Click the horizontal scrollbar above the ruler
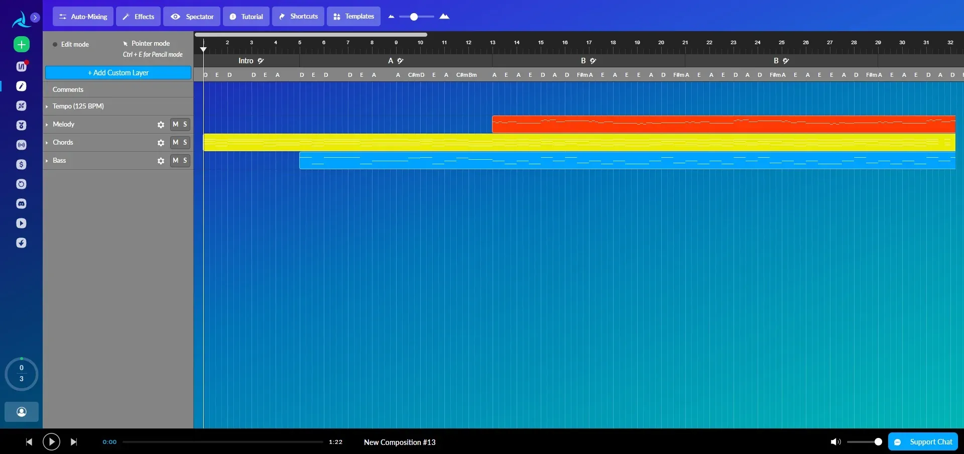964x454 pixels. 311,35
